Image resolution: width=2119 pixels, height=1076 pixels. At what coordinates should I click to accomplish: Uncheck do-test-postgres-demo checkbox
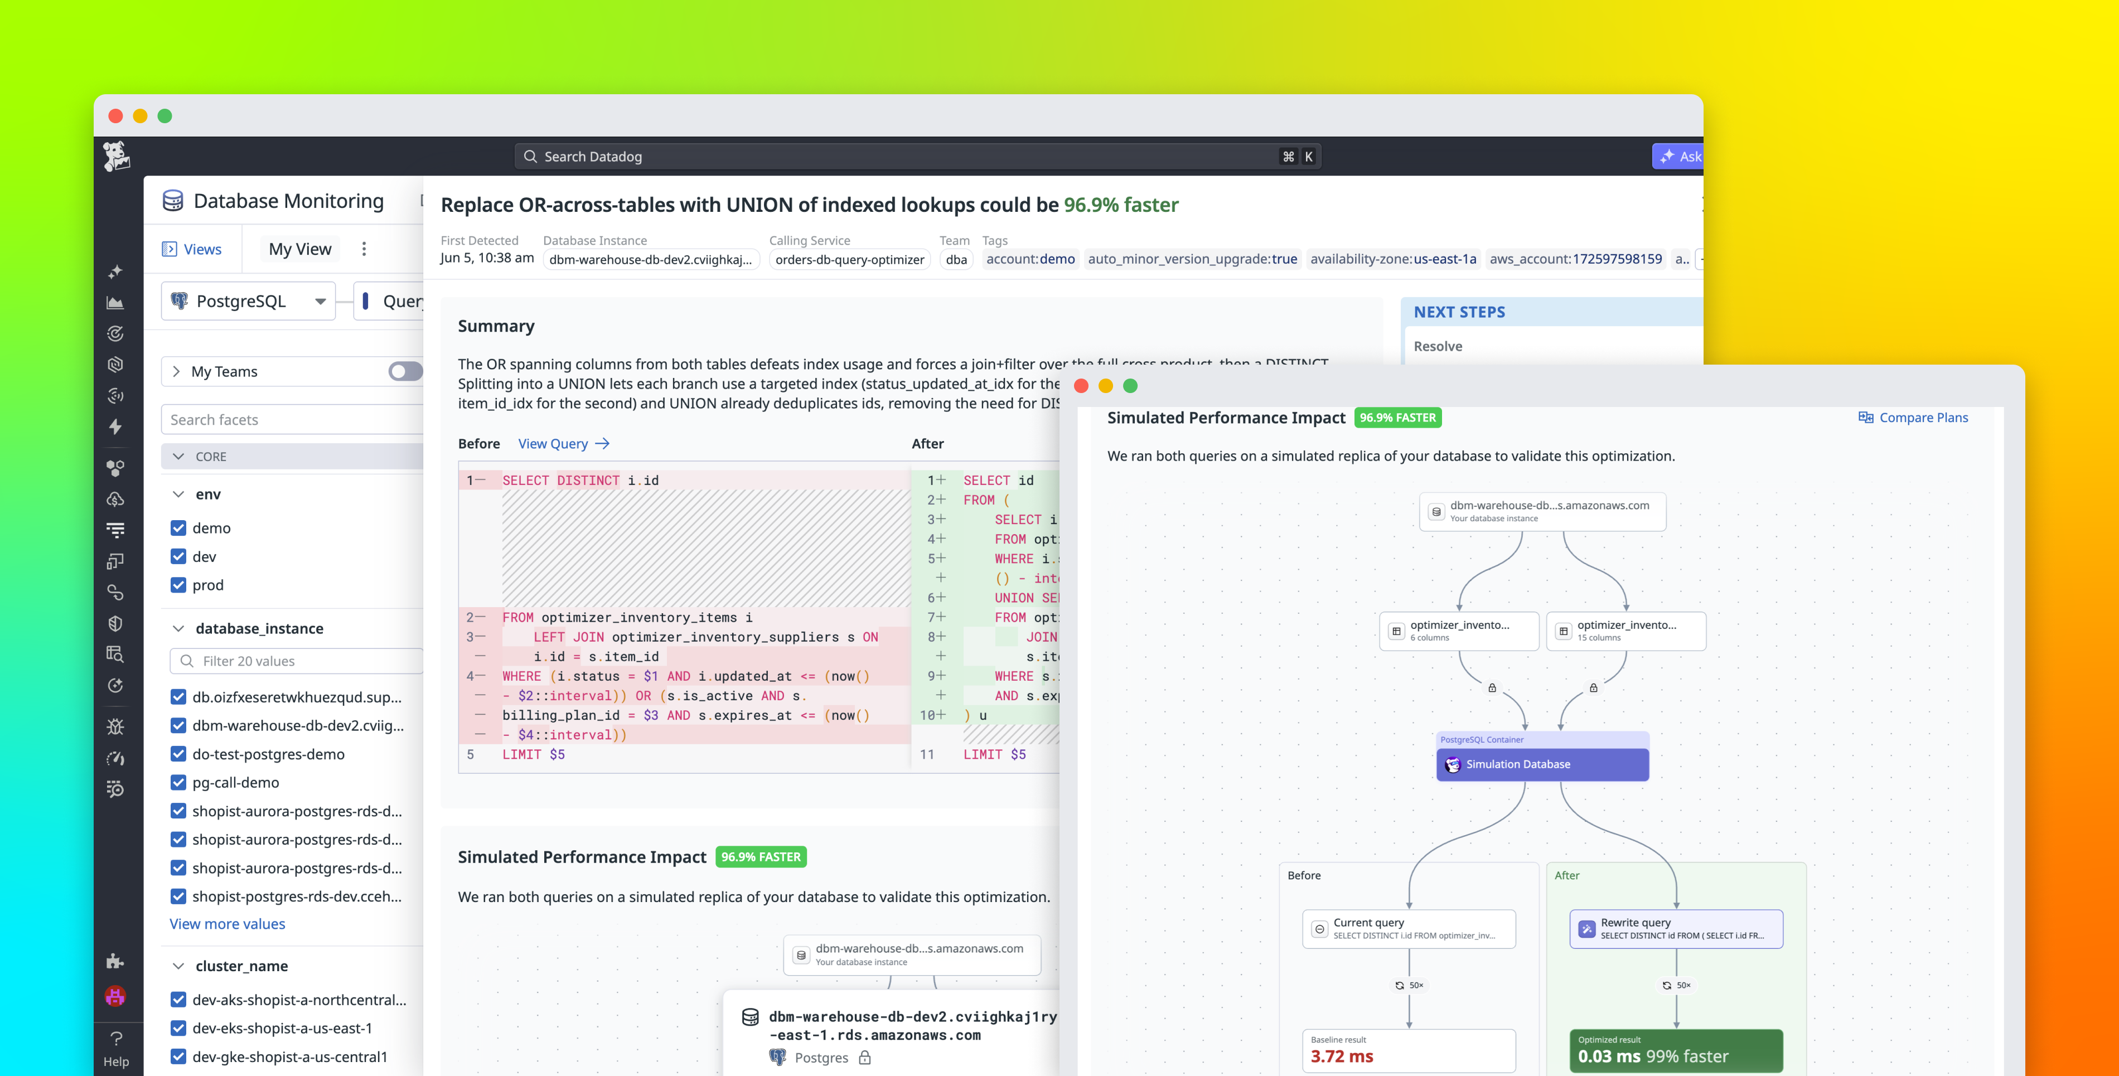pos(178,754)
